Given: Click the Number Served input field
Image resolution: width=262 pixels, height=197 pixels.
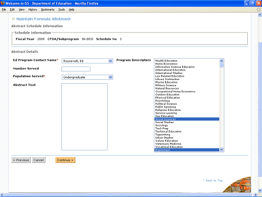Looking at the screenshot, I should tap(76, 69).
